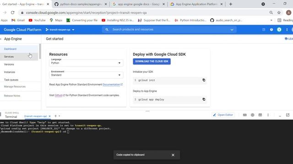This screenshot has height=164, width=293.
Task: Click the browser forward arrow
Action: (5, 13)
